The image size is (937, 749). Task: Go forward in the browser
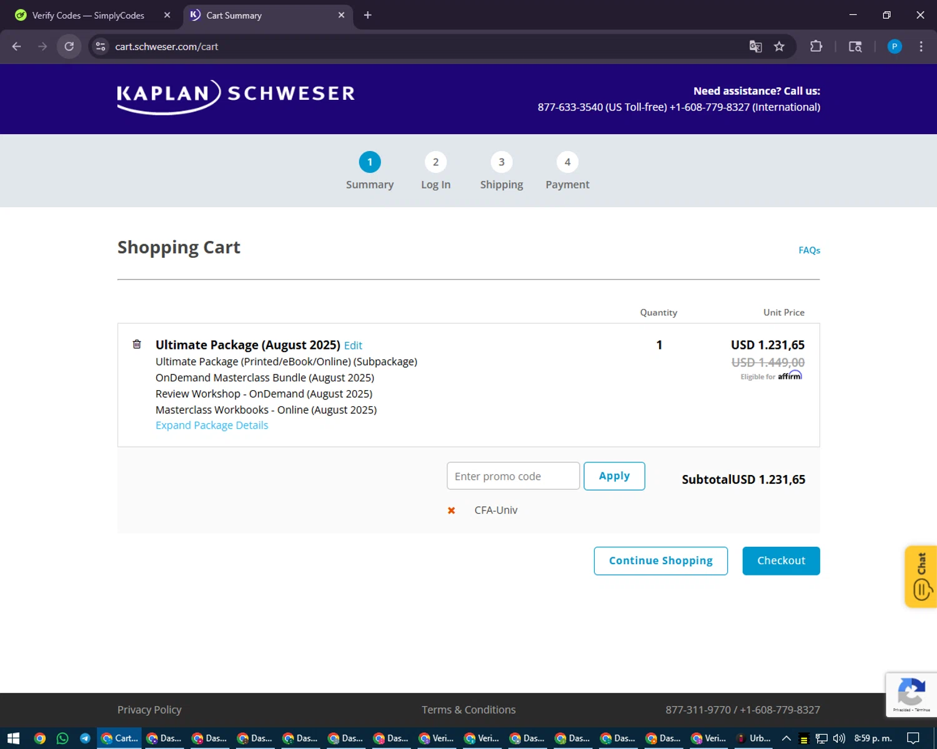42,46
